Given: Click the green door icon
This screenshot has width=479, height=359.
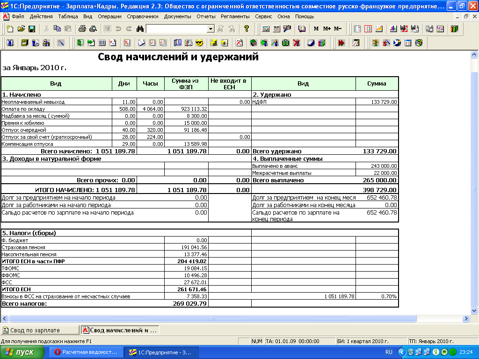Looking at the screenshot, I should pyautogui.click(x=80, y=43).
